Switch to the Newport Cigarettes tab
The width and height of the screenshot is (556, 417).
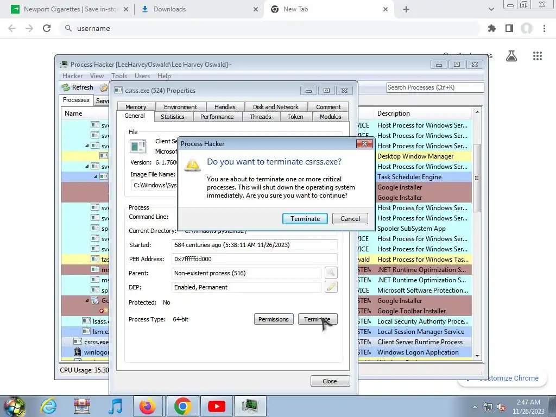tap(69, 9)
